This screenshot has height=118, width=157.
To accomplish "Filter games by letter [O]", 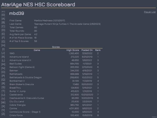I will [x=3, y=72].
